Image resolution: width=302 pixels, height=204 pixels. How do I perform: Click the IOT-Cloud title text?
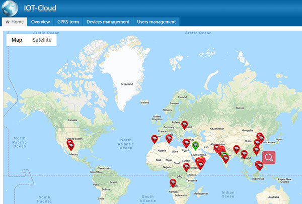[40, 8]
